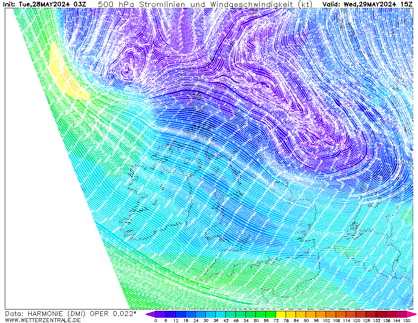Select the turquoise 42–48 kt legend swatch

click(231, 314)
